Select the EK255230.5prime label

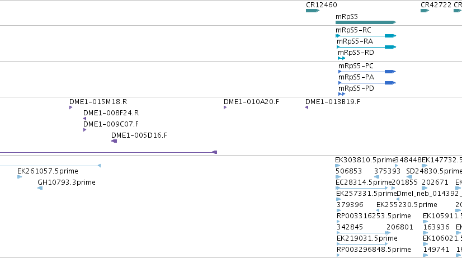407,205
